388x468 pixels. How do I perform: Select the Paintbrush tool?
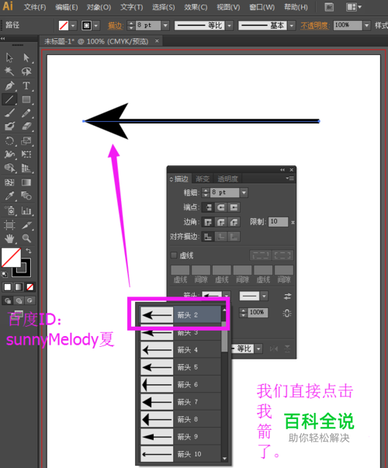click(9, 113)
